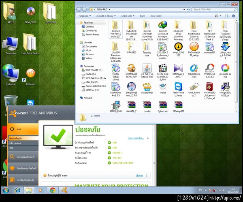The image size is (243, 202).
Task: Select the jre-7u13 windows Java installer
Action: pyautogui.click(x=147, y=71)
